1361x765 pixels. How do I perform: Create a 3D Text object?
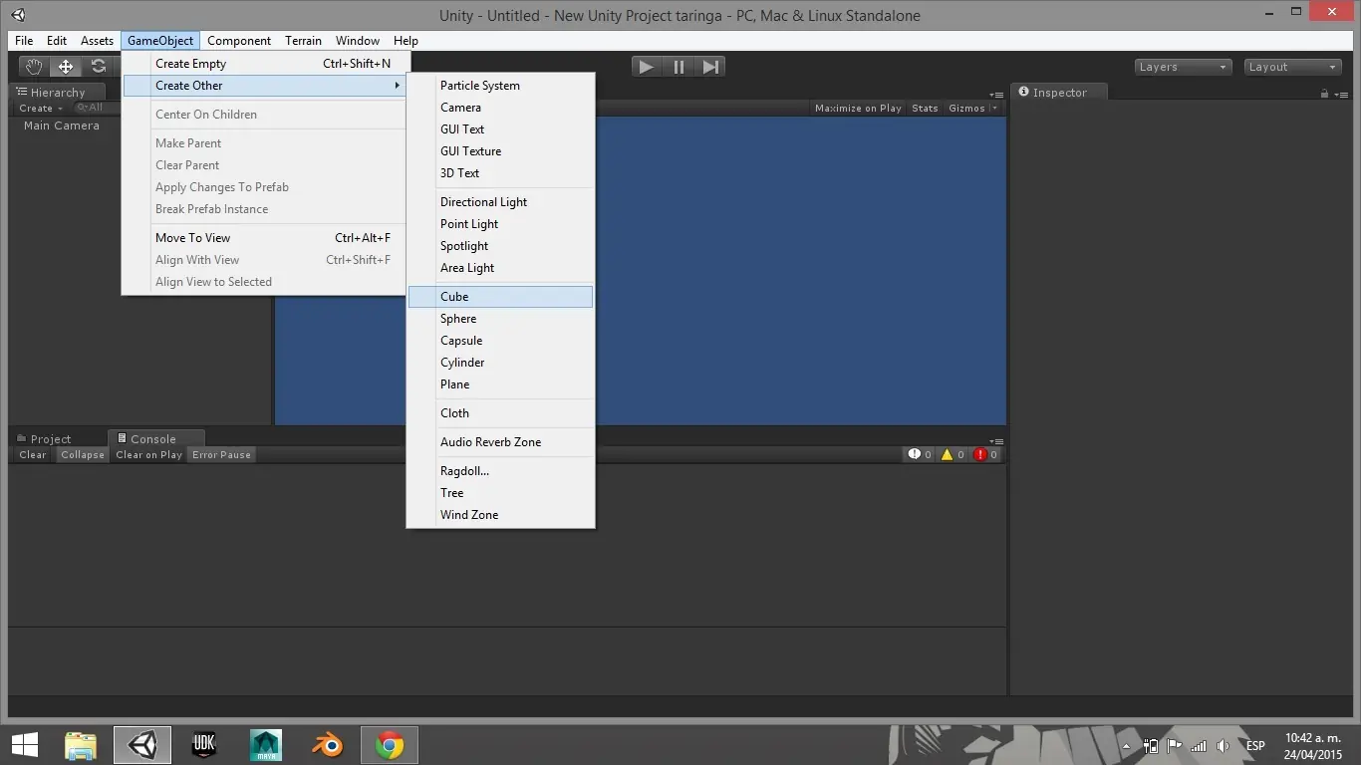pos(500,173)
